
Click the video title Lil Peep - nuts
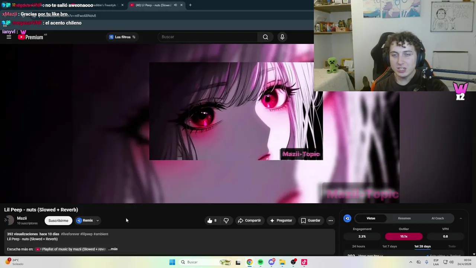tap(41, 210)
